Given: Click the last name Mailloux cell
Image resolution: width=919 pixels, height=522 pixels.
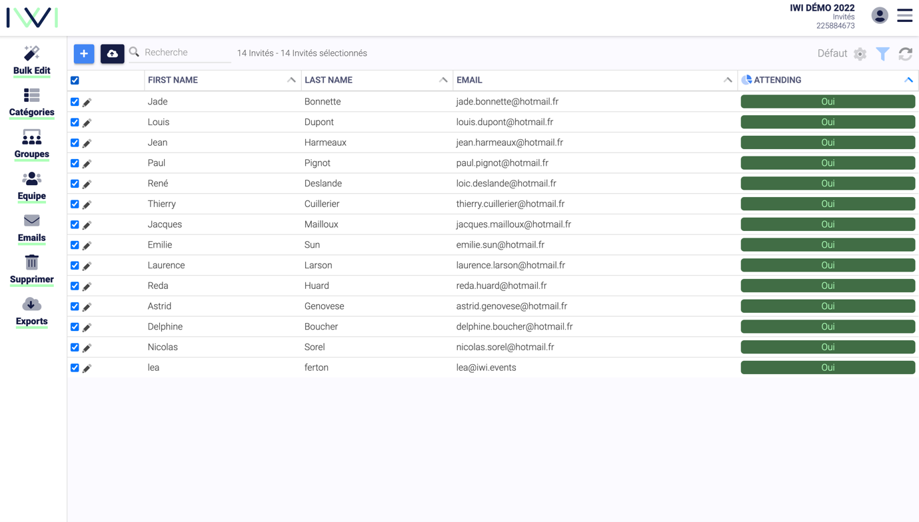Looking at the screenshot, I should [x=321, y=224].
